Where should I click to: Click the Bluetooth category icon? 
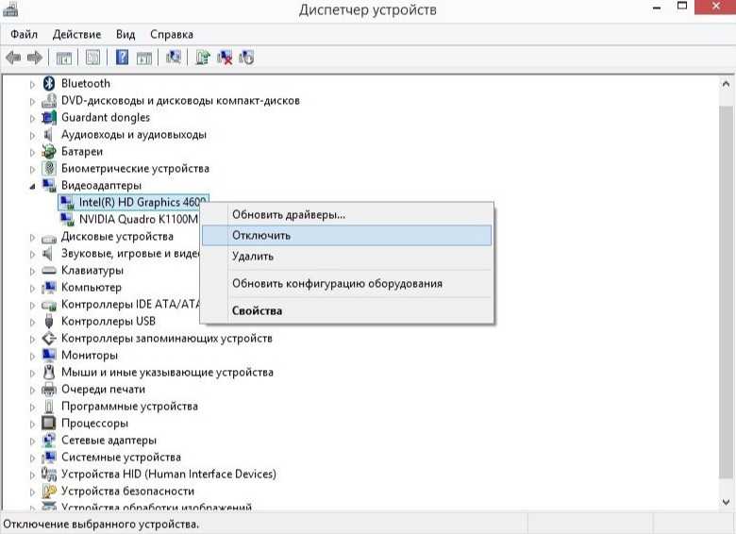pos(49,84)
